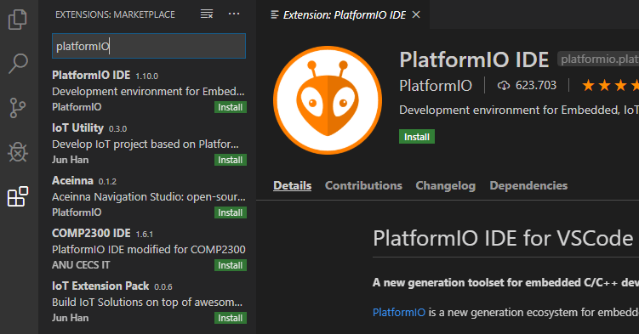This screenshot has height=334, width=639.
Task: Clear extensions search results icon
Action: [207, 14]
